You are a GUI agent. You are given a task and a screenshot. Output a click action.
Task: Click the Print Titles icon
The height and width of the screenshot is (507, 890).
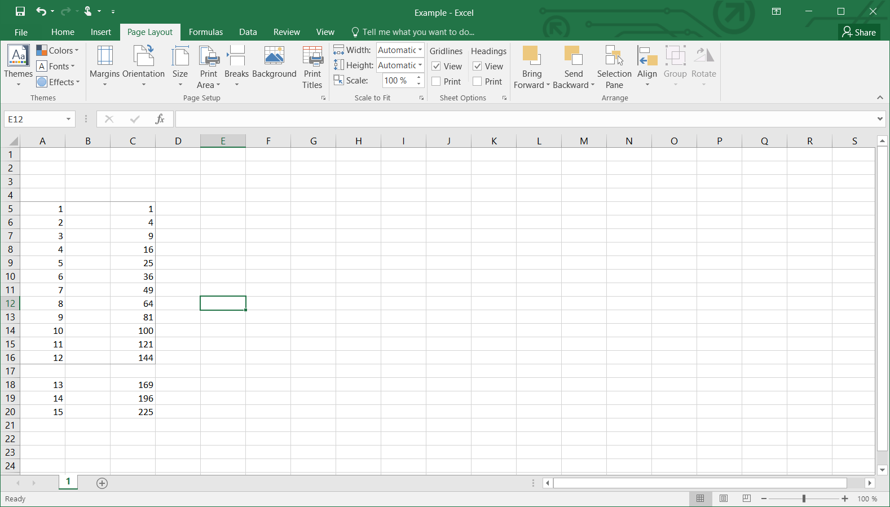click(312, 67)
